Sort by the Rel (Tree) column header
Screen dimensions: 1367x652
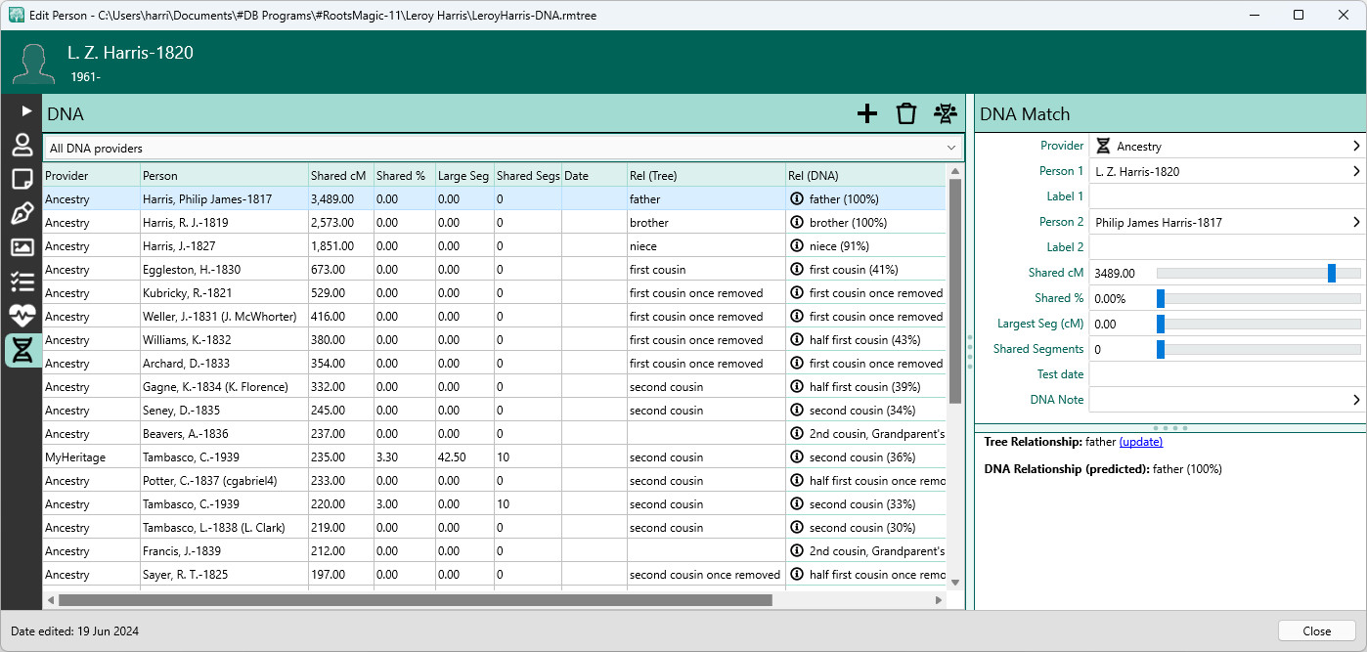pos(706,175)
